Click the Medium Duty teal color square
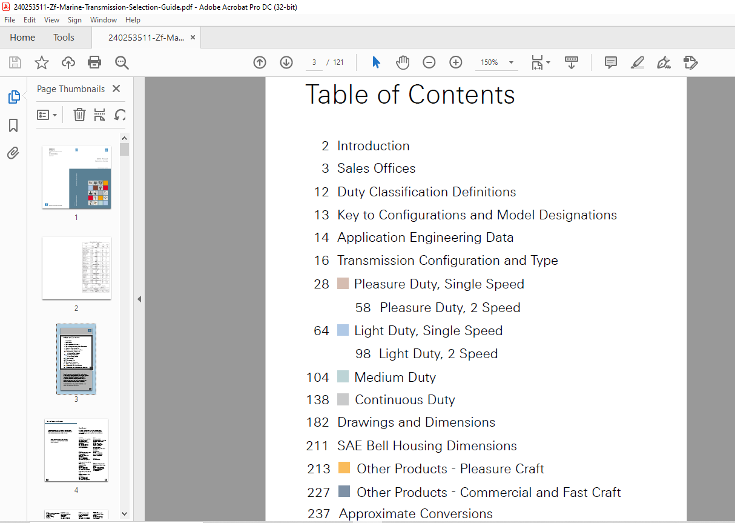735x523 pixels. coord(343,377)
